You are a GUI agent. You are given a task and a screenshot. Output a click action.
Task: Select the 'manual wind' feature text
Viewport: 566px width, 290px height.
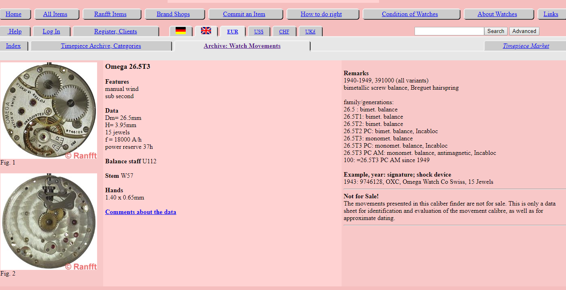pos(122,89)
